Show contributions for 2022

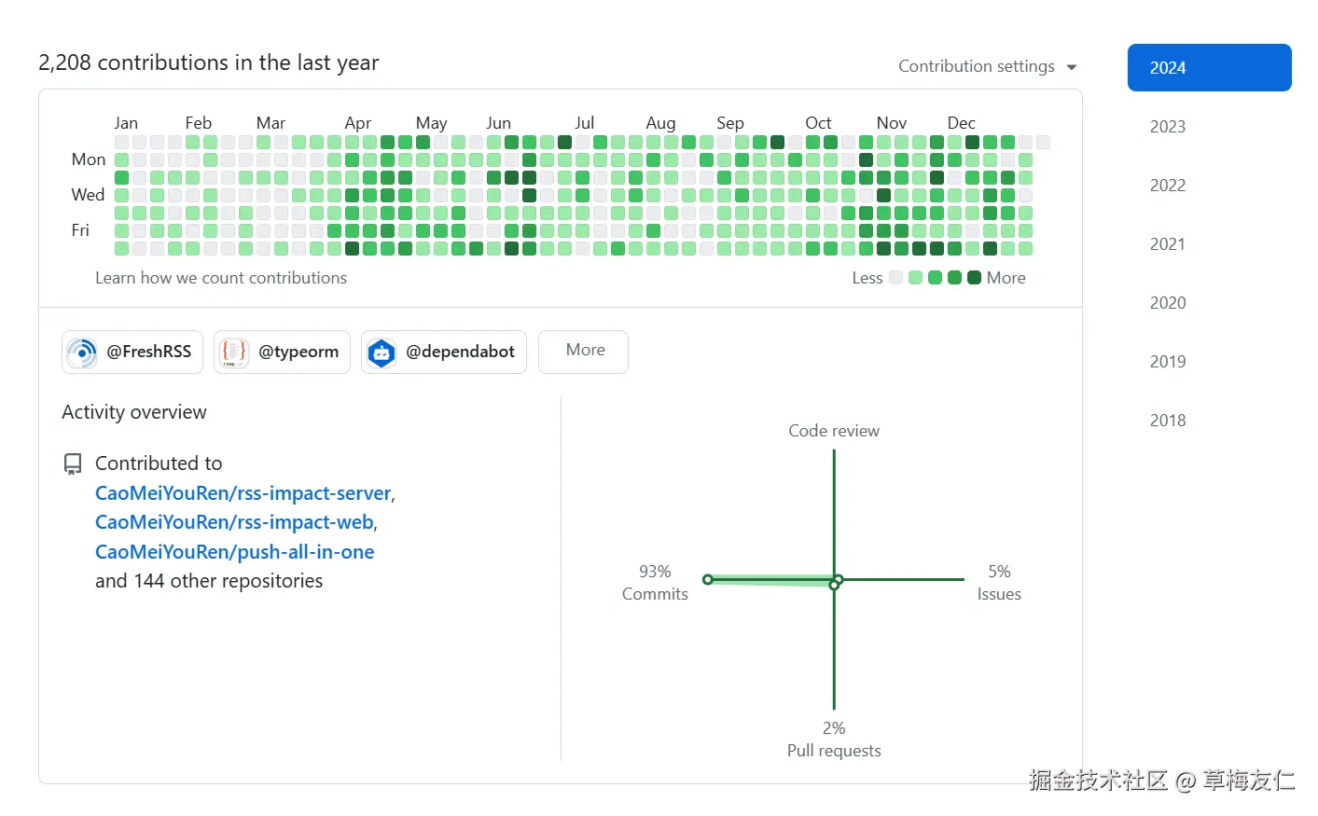click(1168, 186)
